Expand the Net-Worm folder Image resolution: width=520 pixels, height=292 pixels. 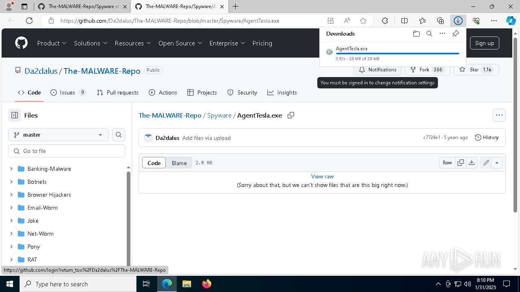(11, 234)
